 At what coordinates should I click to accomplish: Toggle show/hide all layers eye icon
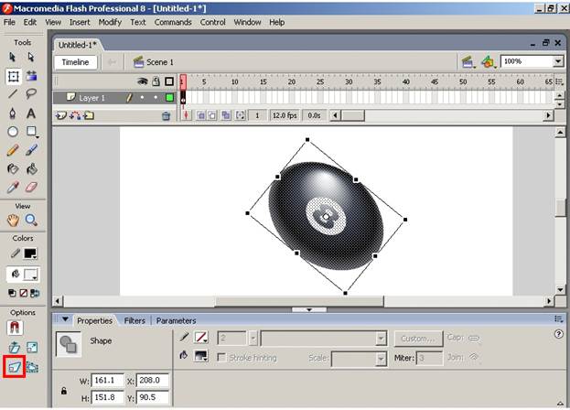coord(142,81)
